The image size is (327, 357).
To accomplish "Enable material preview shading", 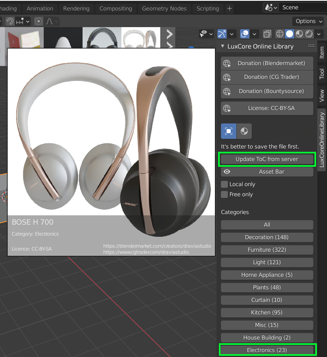I will pyautogui.click(x=299, y=34).
